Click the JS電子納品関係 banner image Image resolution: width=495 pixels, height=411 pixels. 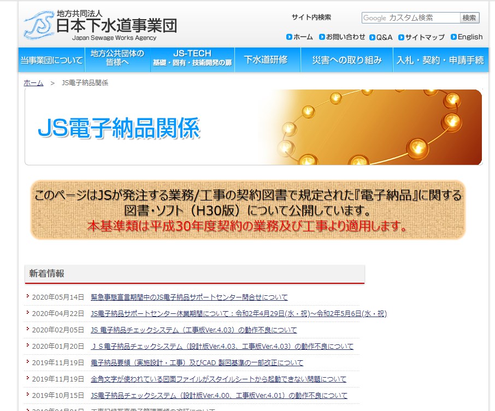point(253,127)
